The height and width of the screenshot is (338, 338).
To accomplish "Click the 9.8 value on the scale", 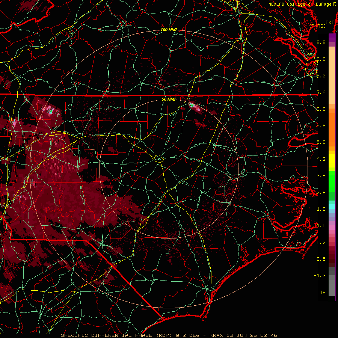I will tap(321, 42).
